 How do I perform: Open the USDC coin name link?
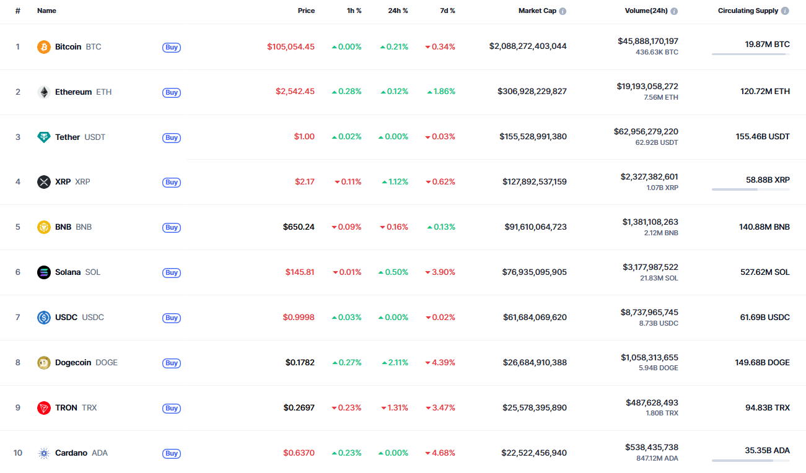point(66,318)
